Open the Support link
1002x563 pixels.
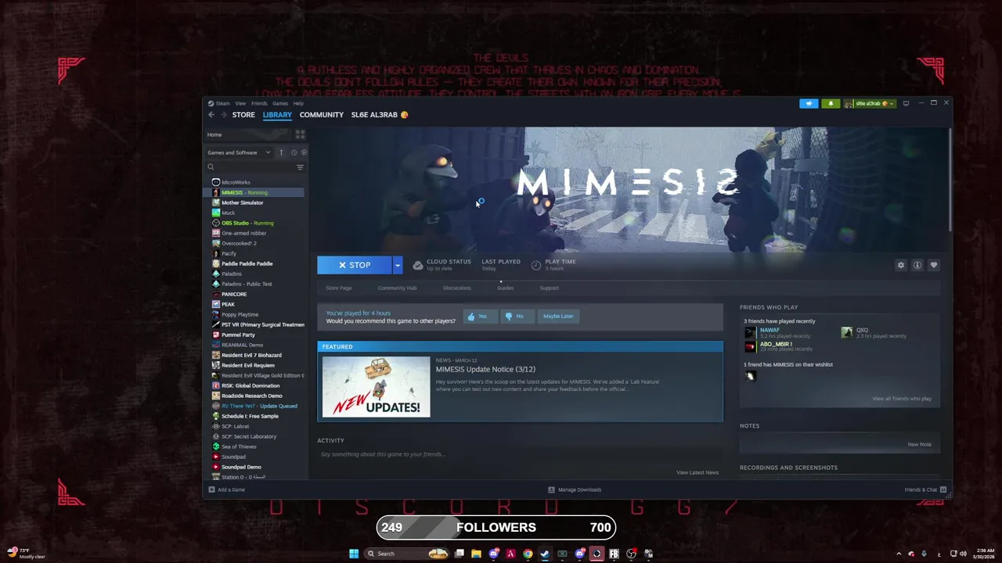click(x=550, y=288)
